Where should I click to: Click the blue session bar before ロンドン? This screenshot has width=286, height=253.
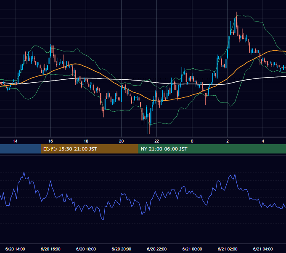tap(21, 149)
